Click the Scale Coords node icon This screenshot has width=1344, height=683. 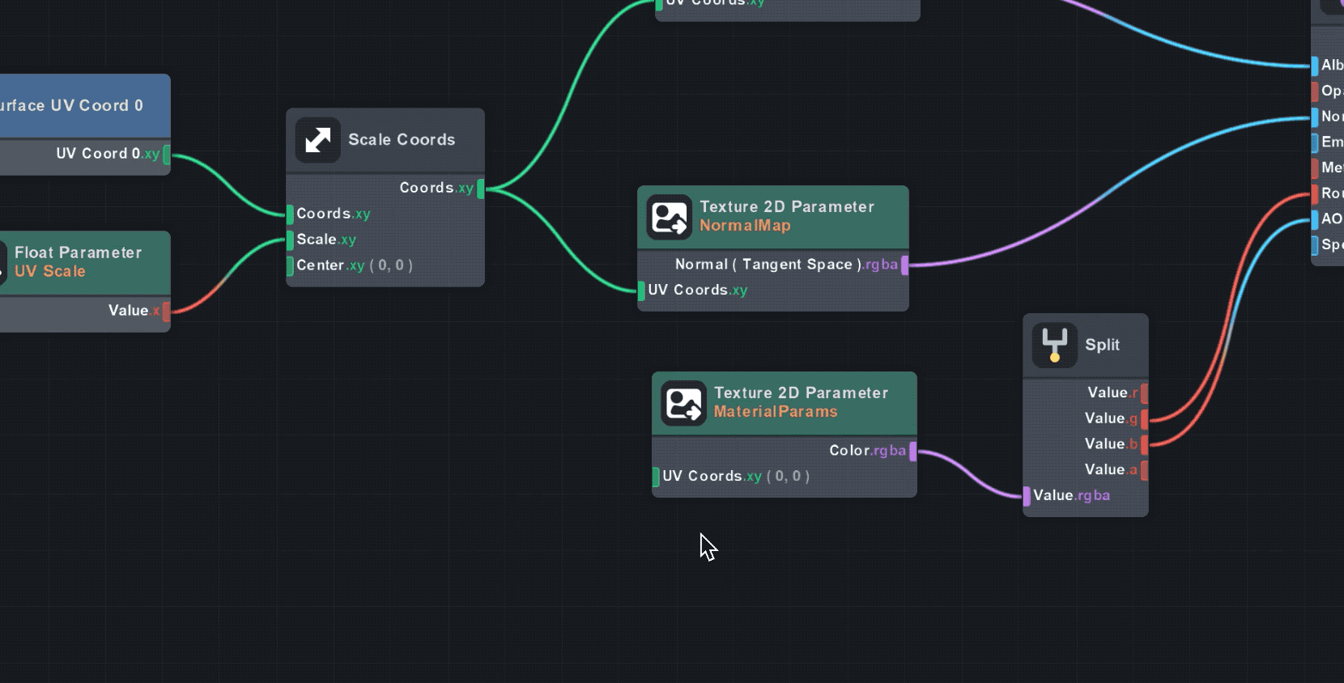click(x=317, y=140)
